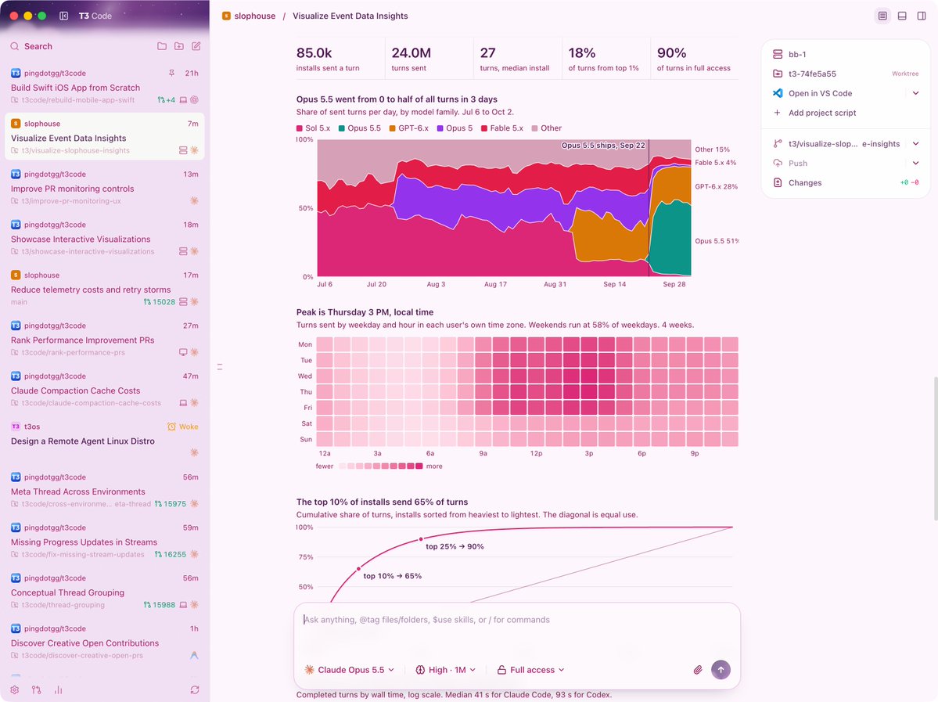Collapse the sidebar with the panel icon

click(64, 16)
